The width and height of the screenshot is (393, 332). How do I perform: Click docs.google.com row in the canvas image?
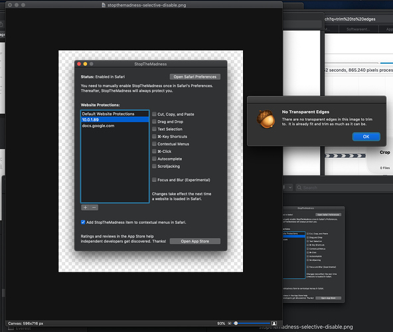coord(115,126)
